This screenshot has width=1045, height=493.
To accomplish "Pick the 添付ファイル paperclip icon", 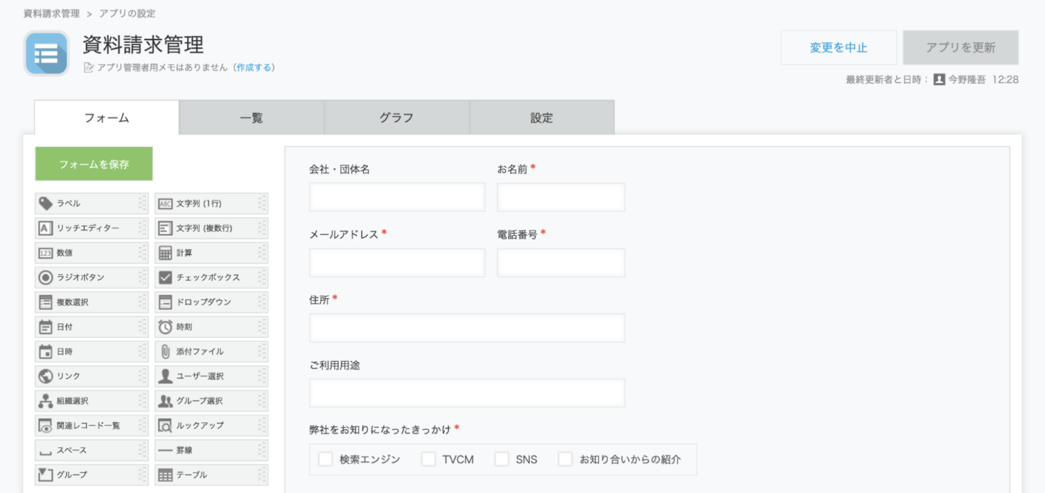I will pyautogui.click(x=165, y=352).
